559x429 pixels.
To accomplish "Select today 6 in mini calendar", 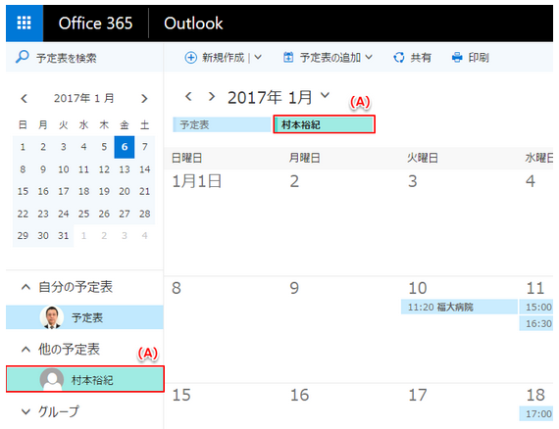I will 125,147.
